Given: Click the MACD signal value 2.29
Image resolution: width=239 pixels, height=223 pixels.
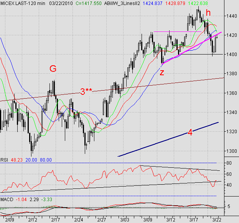Looking at the screenshot, I should (34, 199).
